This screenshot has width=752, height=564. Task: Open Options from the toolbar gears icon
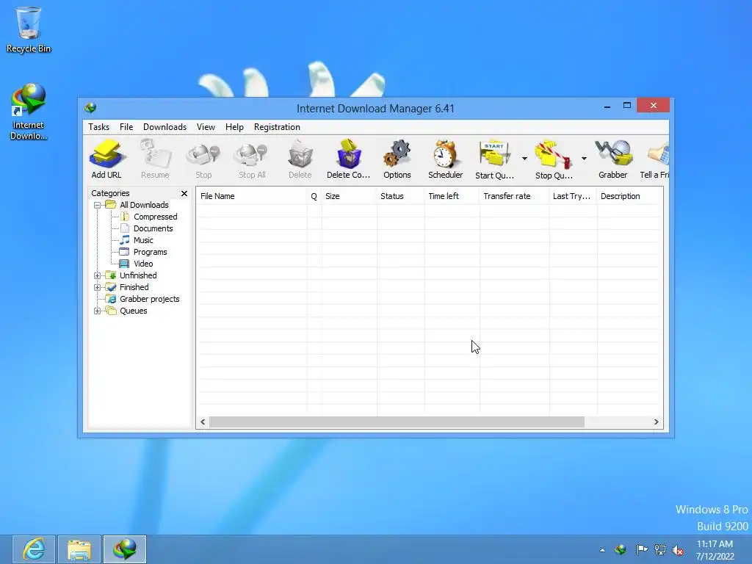click(x=397, y=159)
